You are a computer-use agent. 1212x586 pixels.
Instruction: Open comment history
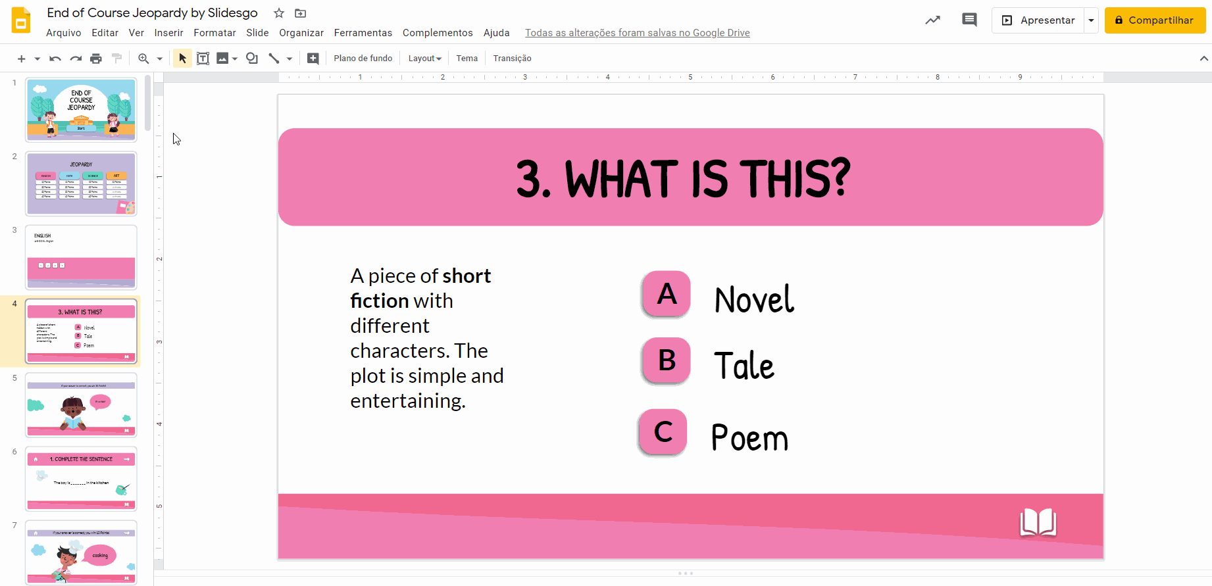pyautogui.click(x=969, y=20)
